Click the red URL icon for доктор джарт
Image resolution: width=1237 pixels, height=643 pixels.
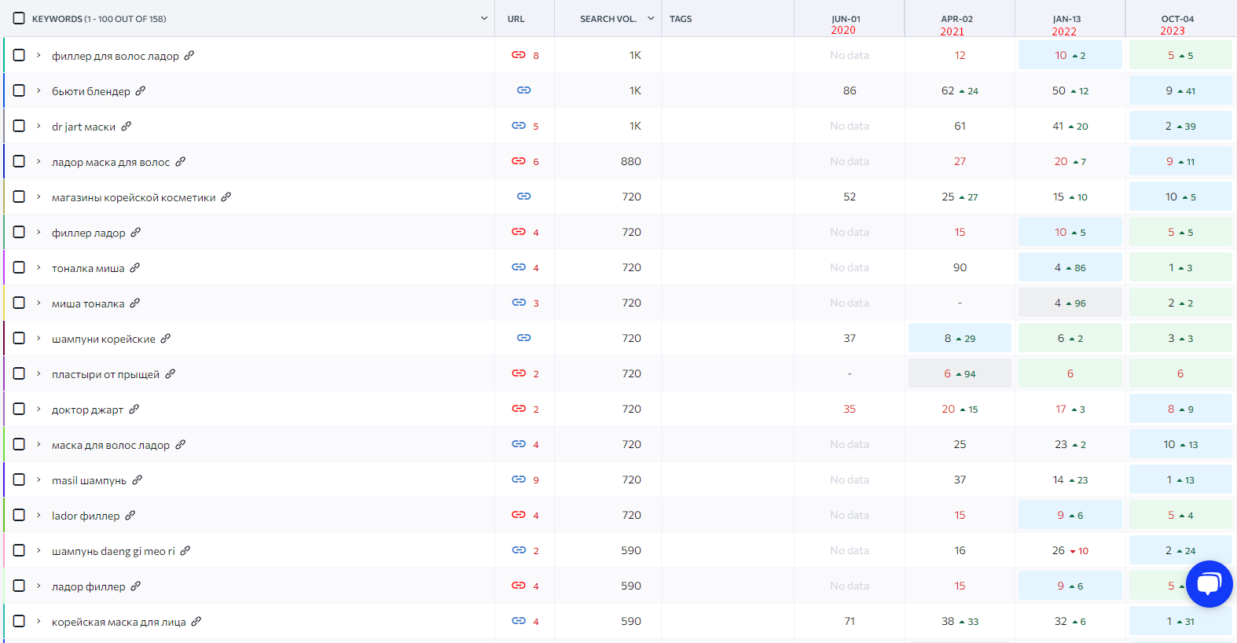click(519, 409)
